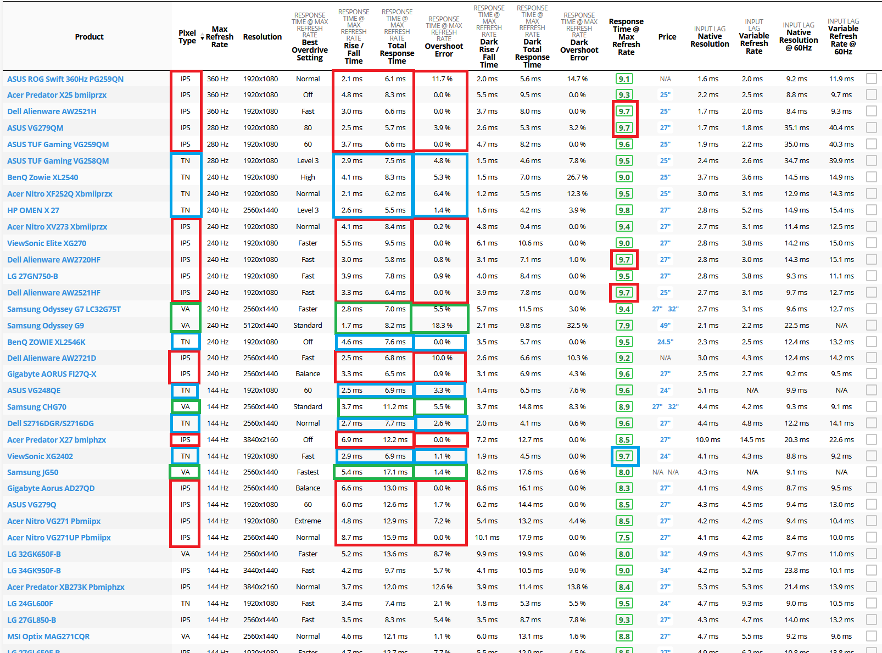
Task: Open the Dell Alienware AW2521H product link
Action: point(52,111)
